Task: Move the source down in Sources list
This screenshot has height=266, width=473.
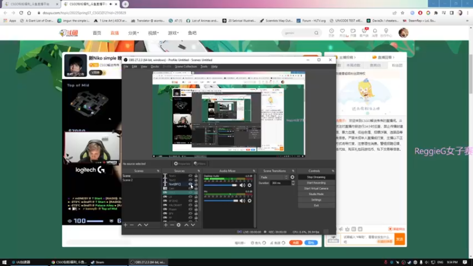Action: tap(193, 225)
